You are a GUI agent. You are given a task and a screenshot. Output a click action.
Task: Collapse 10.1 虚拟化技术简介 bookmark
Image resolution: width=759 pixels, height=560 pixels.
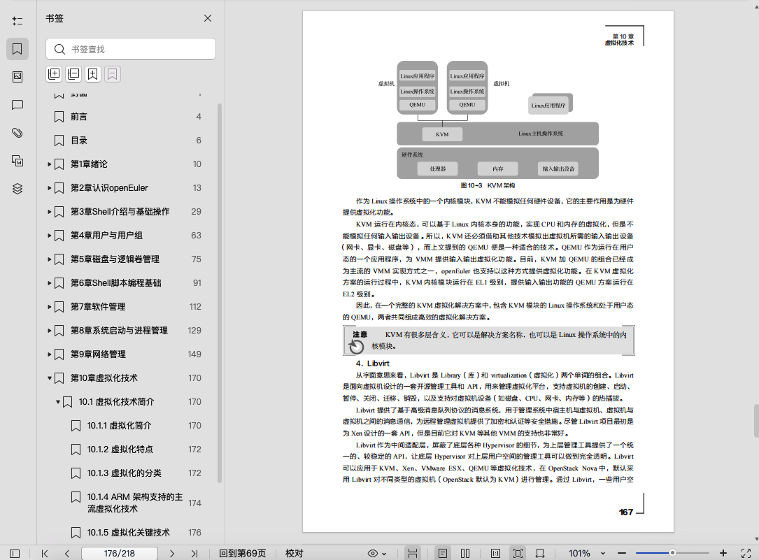click(x=57, y=401)
